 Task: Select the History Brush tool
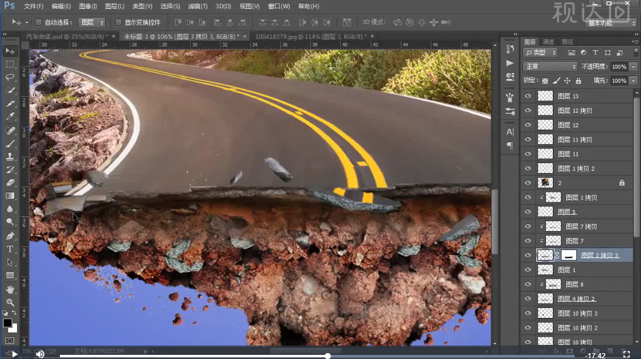(x=10, y=170)
